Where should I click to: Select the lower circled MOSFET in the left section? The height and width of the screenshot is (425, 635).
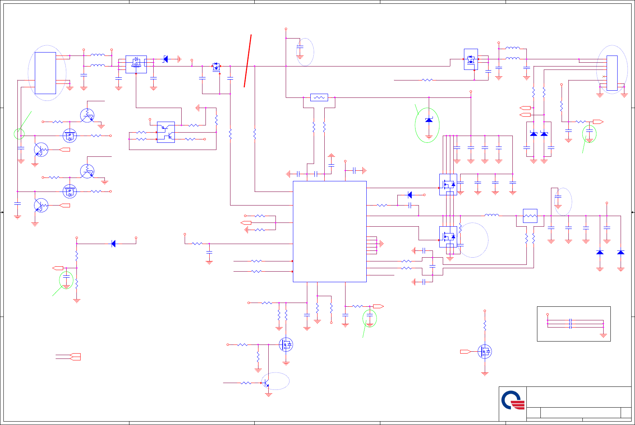point(70,192)
